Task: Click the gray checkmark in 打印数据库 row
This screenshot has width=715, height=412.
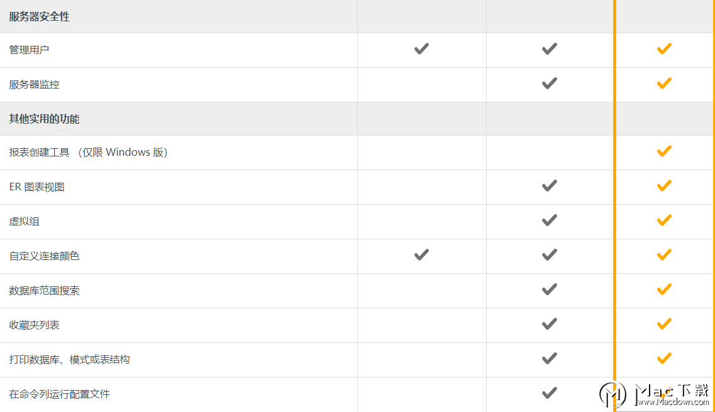Action: click(549, 359)
